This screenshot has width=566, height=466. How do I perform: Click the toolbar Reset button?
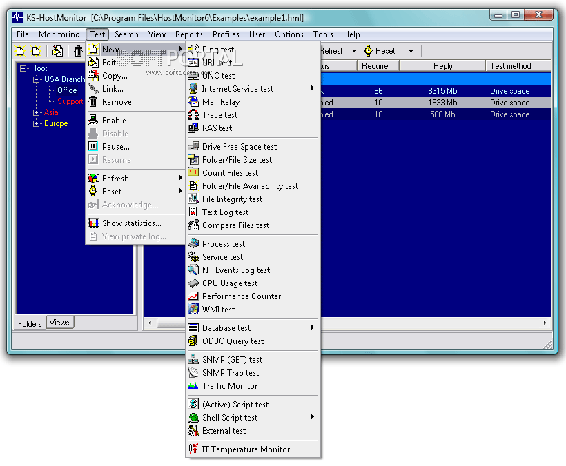pos(380,51)
